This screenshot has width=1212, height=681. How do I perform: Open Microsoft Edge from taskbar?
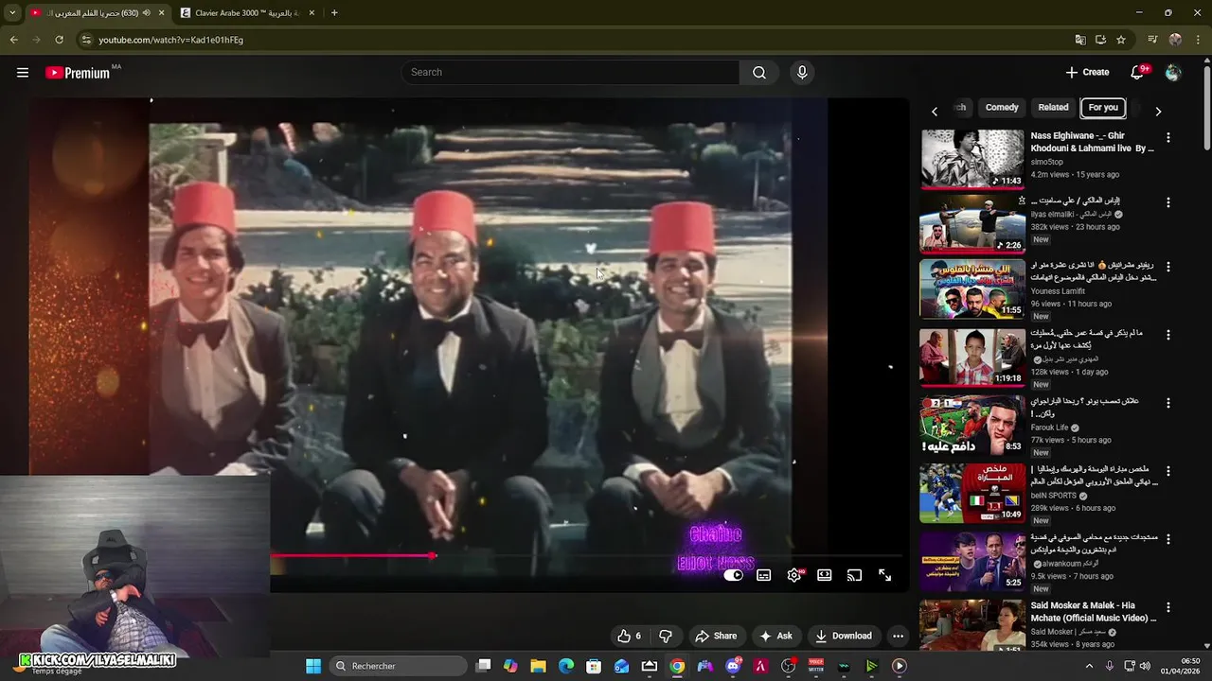(x=566, y=666)
